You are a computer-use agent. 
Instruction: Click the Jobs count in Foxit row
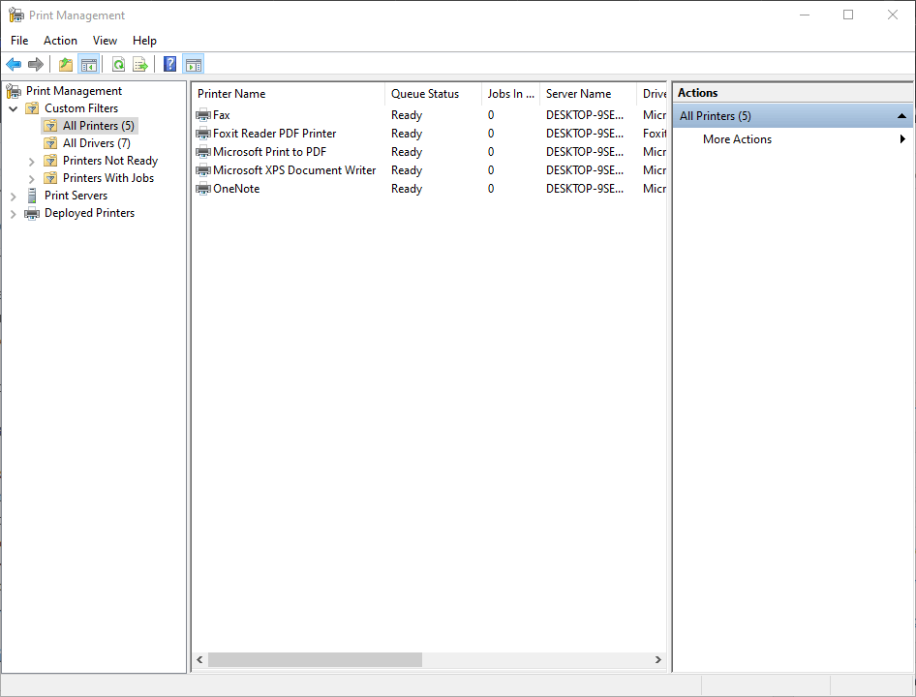[491, 134]
